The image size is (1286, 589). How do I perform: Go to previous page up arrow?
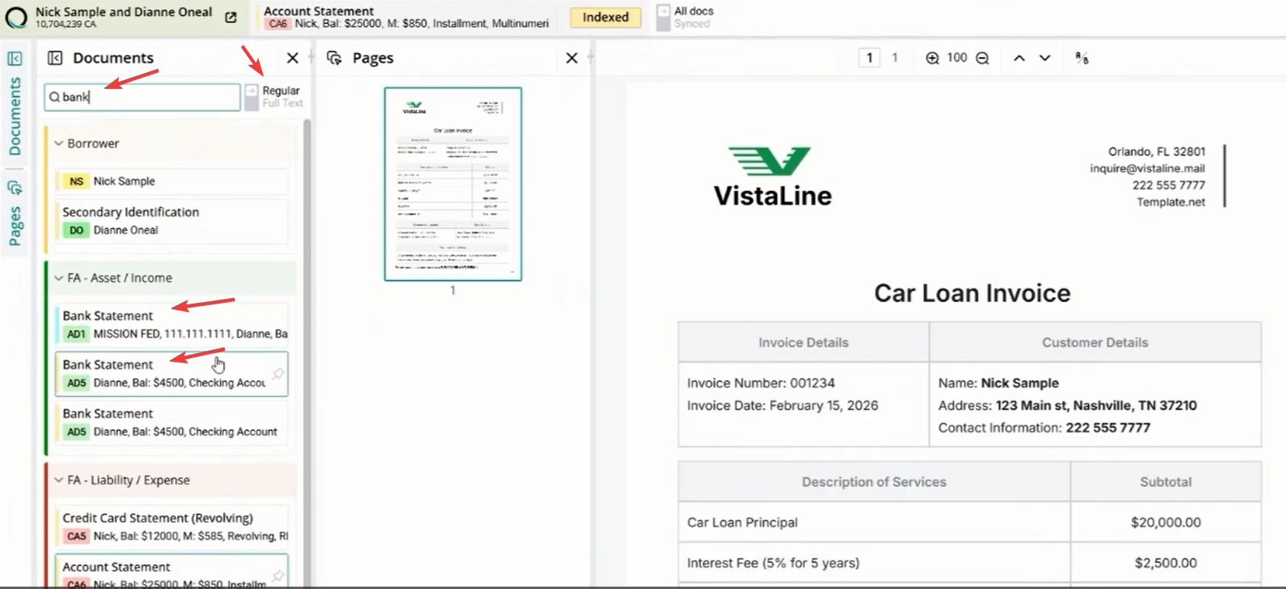[1019, 58]
